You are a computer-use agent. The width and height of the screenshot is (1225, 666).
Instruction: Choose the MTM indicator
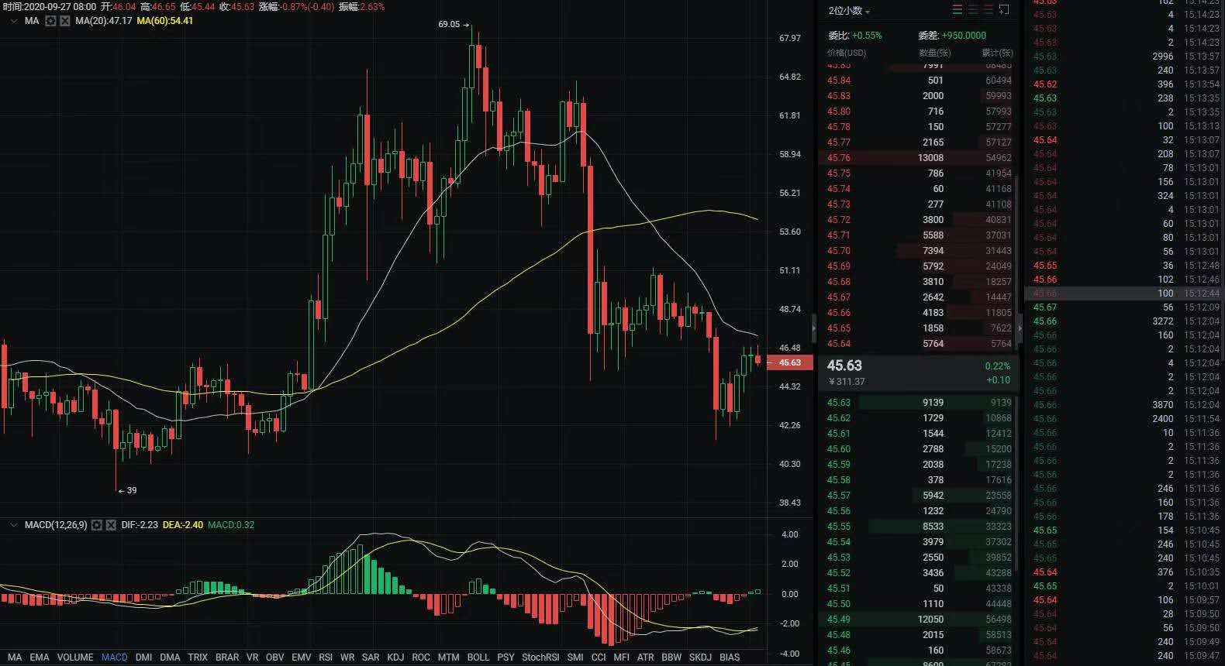449,657
